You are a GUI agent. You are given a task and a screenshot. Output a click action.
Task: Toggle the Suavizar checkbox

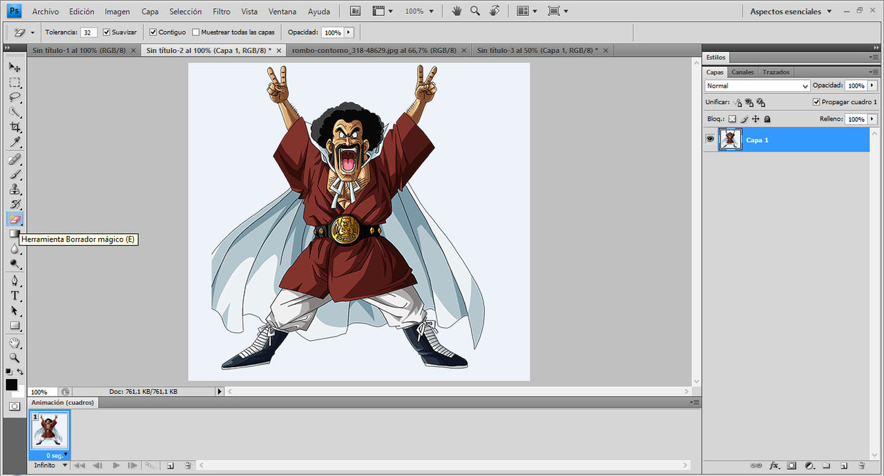click(x=106, y=32)
